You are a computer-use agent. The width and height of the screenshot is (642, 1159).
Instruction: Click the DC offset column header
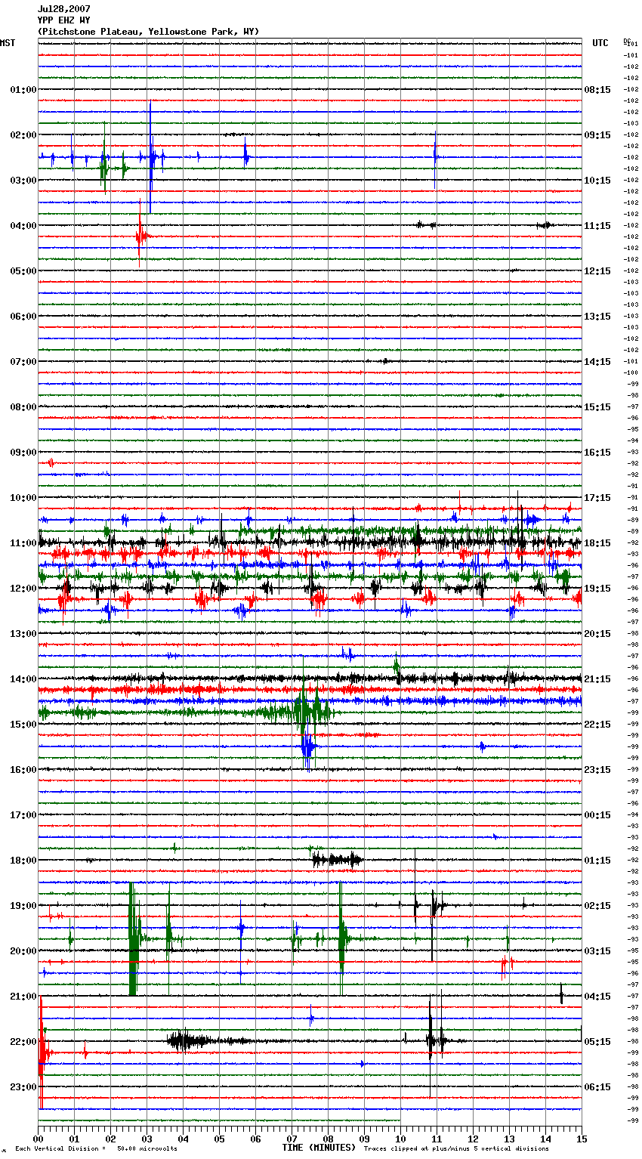627,40
